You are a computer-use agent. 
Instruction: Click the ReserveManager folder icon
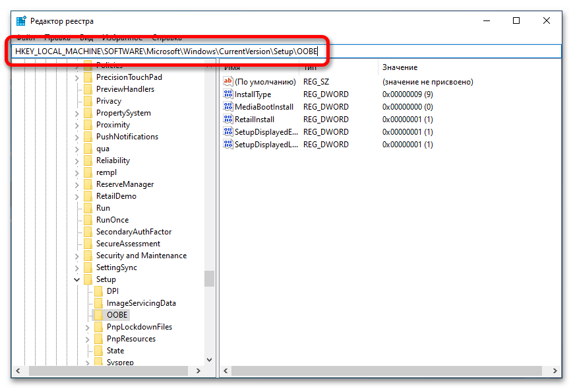click(x=88, y=184)
